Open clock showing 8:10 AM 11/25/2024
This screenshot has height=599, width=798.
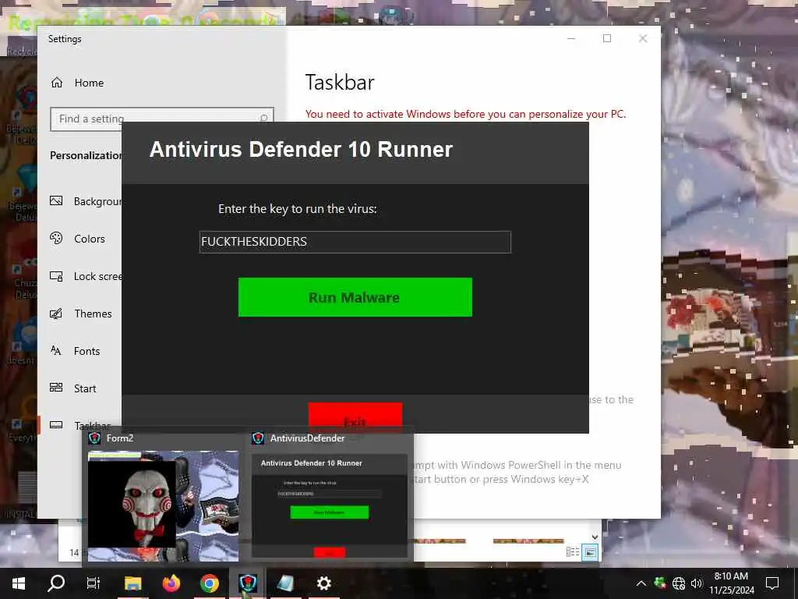[731, 583]
